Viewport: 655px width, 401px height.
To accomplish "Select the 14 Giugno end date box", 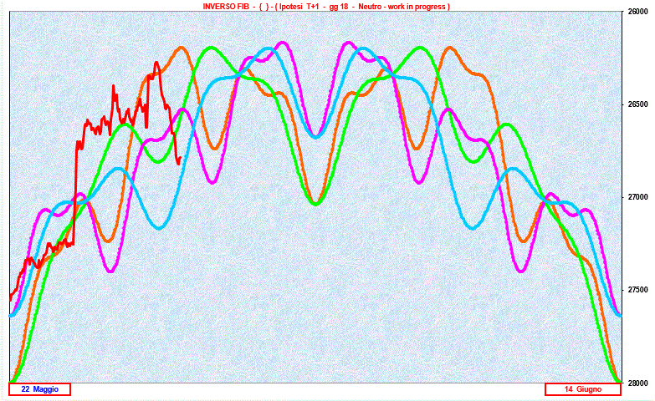I will pyautogui.click(x=583, y=389).
